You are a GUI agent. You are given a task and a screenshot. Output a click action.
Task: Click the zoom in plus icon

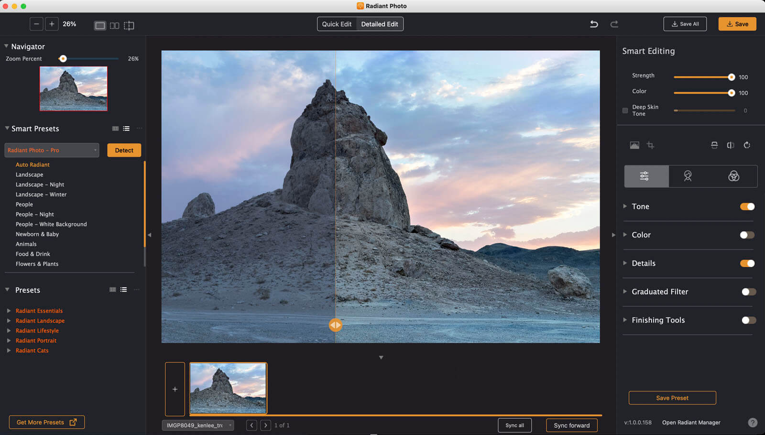point(52,24)
